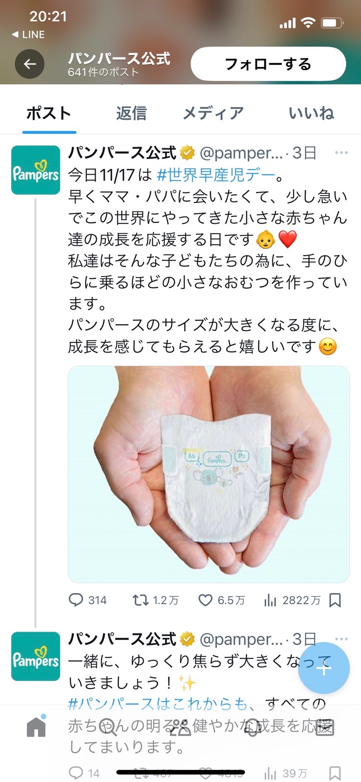
Task: Go to Home in bottom navigation
Action: 36,727
